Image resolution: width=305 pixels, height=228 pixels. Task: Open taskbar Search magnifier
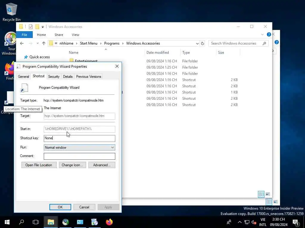(x=21, y=222)
